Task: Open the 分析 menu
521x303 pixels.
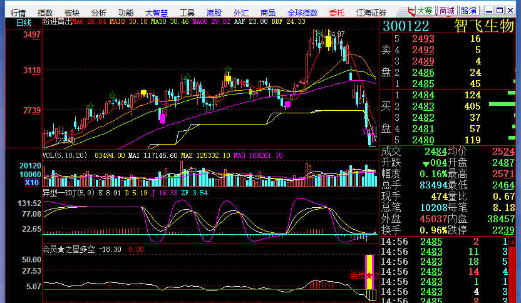Action: point(99,13)
